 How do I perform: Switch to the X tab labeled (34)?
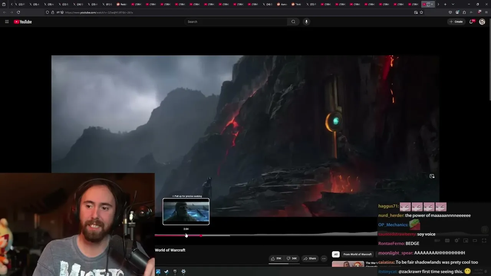click(267, 4)
